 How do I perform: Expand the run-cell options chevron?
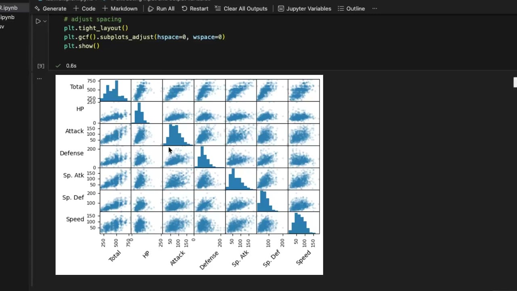click(x=45, y=21)
